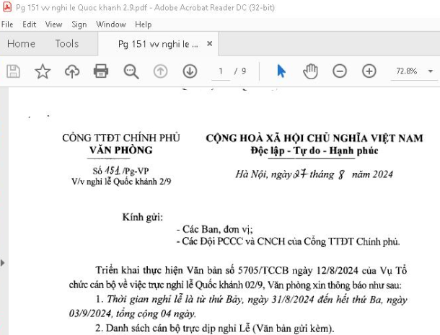This screenshot has width=440, height=335.
Task: Close the Pg 151 document tab
Action: [209, 44]
